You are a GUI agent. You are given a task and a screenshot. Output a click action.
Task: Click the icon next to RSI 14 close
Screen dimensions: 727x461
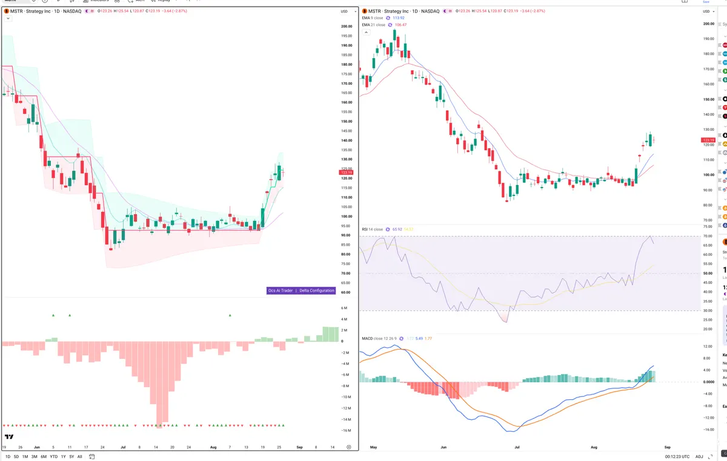tap(388, 229)
